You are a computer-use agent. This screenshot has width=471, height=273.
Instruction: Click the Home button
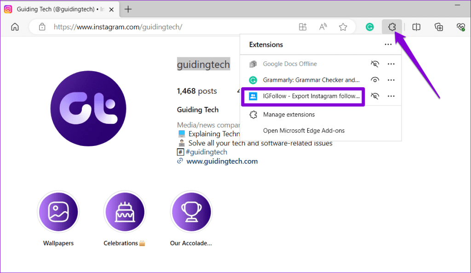pyautogui.click(x=14, y=27)
